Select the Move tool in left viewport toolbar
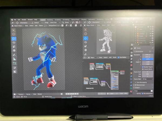This screenshot has height=121, width=162. [14, 38]
